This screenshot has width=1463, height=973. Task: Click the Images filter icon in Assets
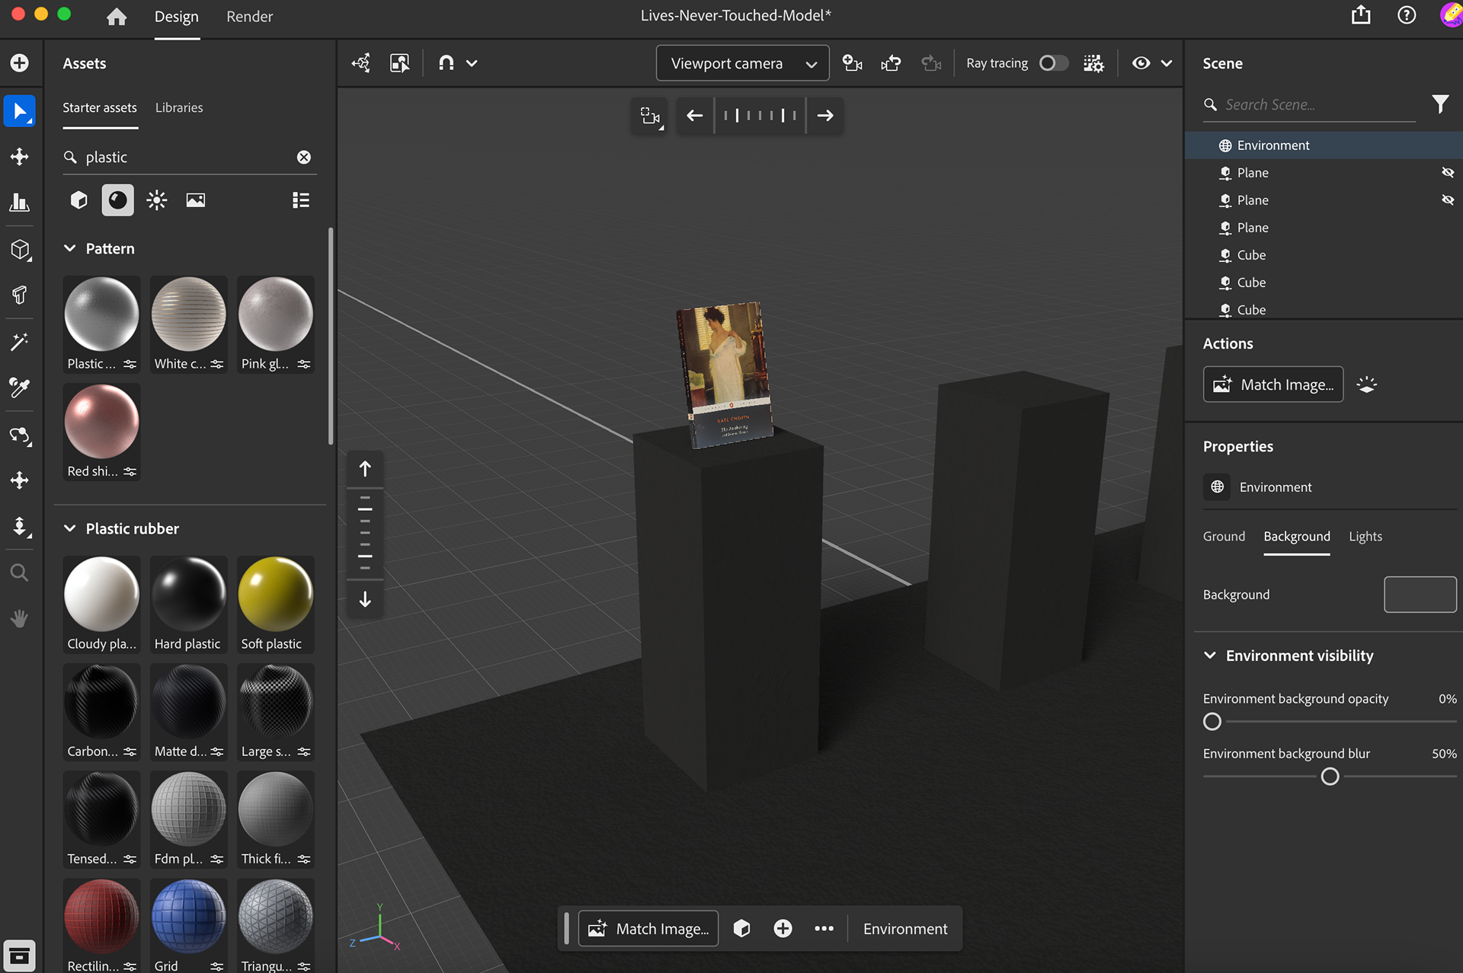pyautogui.click(x=196, y=200)
